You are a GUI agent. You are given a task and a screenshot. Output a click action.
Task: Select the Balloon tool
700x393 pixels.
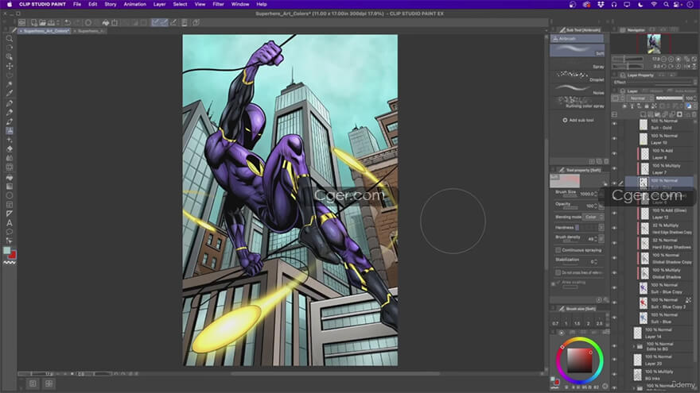(x=10, y=232)
